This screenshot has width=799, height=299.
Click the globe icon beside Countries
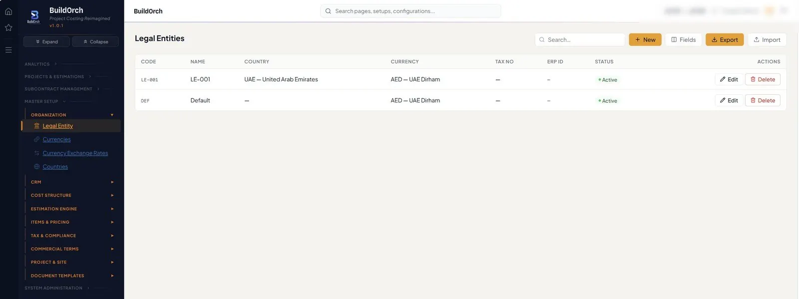click(x=36, y=167)
